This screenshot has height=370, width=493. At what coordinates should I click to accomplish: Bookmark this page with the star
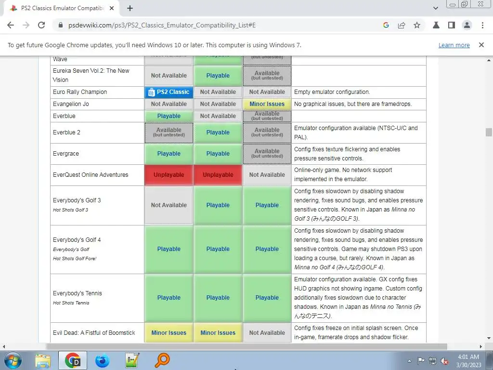417,25
